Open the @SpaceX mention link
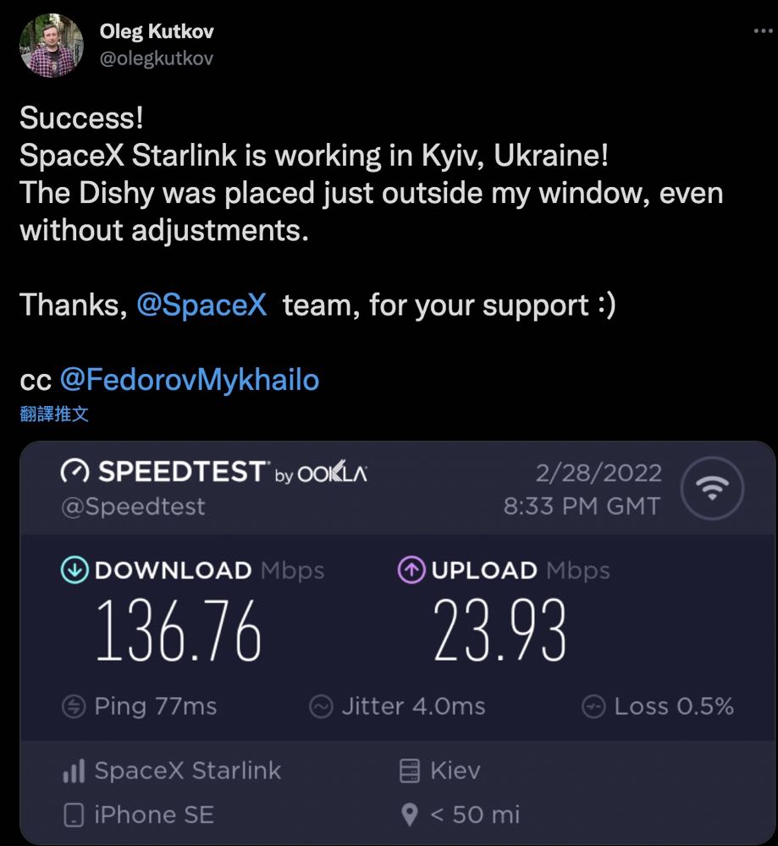 point(201,305)
